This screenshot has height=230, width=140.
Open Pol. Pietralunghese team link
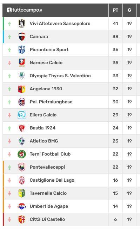(51, 102)
